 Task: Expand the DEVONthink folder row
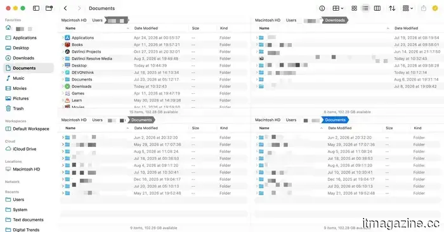point(63,72)
